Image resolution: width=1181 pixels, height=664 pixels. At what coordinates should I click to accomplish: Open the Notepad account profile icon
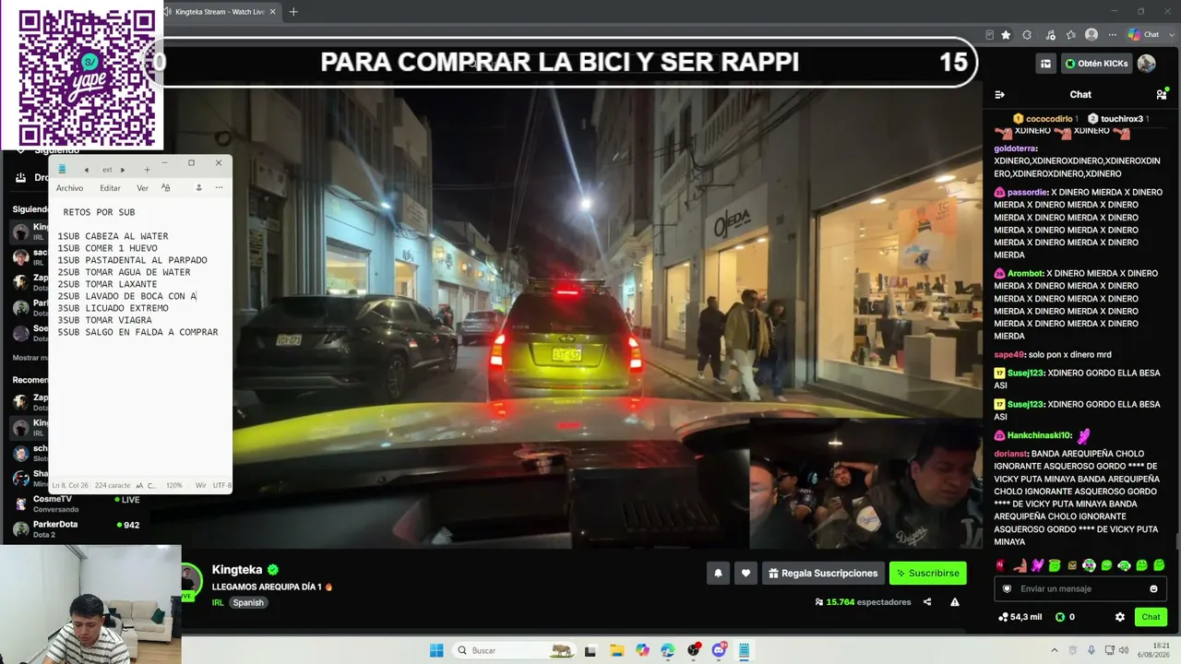click(198, 187)
